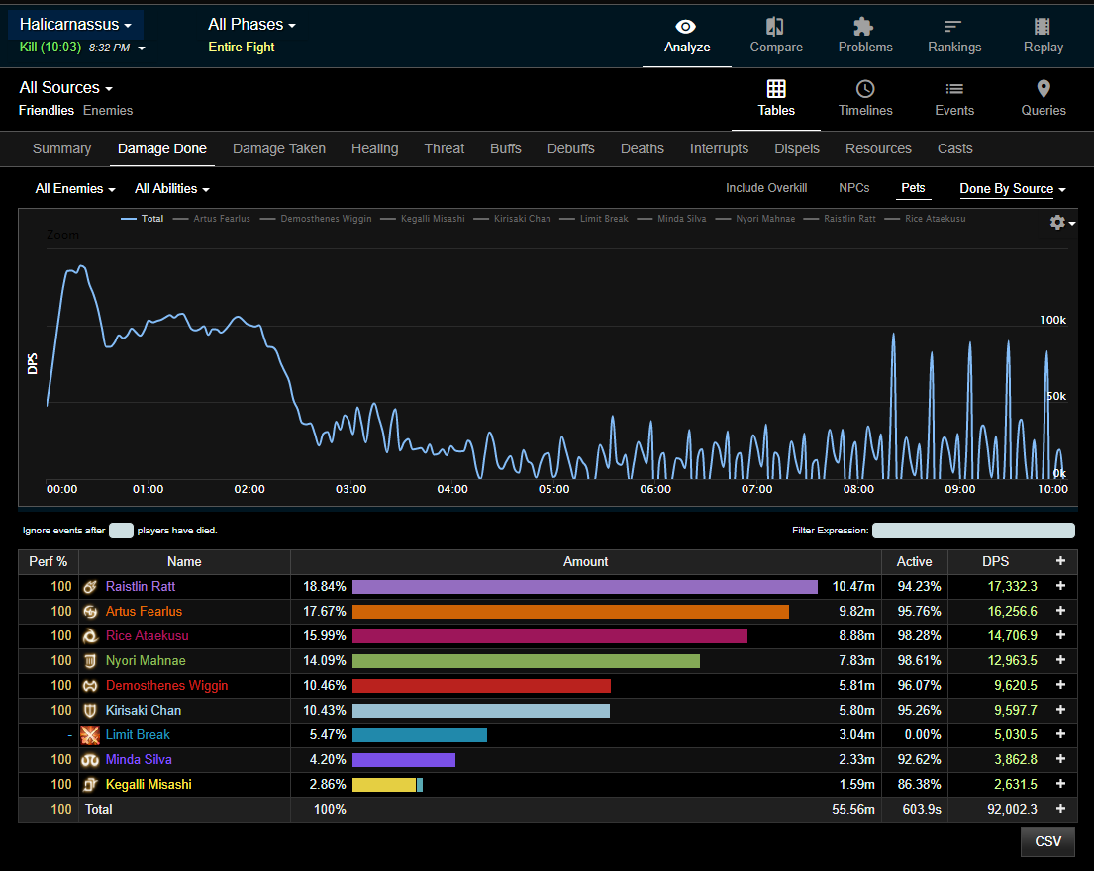Screen dimensions: 1094x871
Task: Open the Replay film icon
Action: [x=1043, y=27]
